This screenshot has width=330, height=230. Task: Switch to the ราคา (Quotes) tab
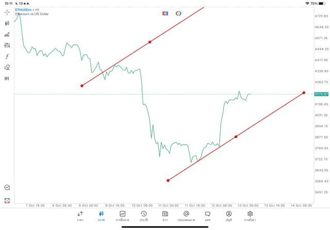80,216
